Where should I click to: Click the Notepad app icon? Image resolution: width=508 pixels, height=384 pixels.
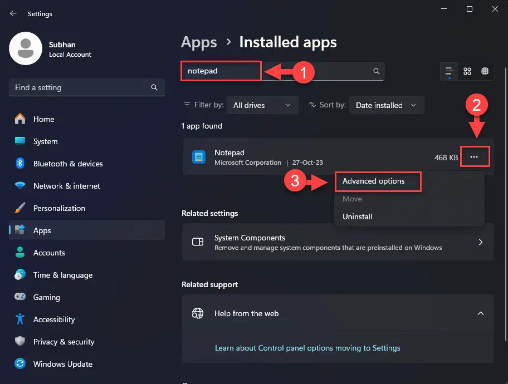click(x=199, y=157)
